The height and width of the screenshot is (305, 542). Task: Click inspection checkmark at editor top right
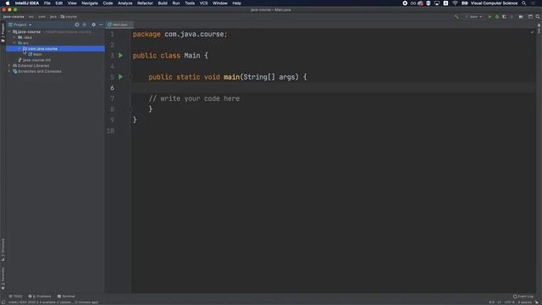pyautogui.click(x=532, y=32)
